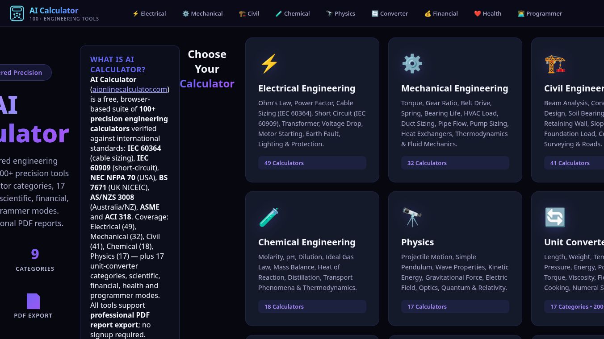This screenshot has width=604, height=339.
Task: Click the Mechanical Engineering card description text
Action: pos(455,124)
